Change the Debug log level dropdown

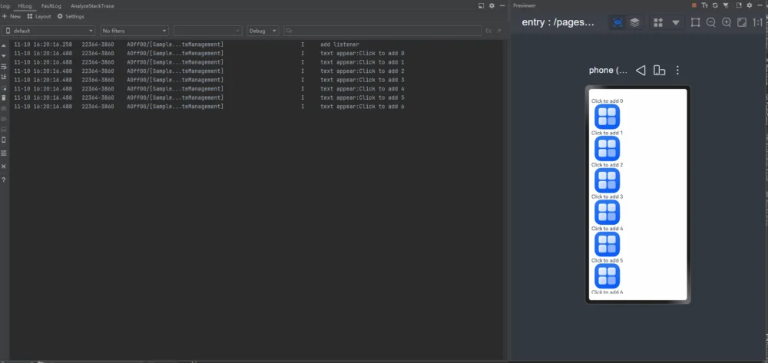pos(263,31)
